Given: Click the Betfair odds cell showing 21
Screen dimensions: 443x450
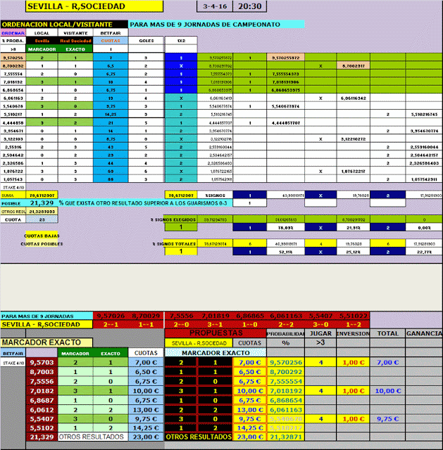Looking at the screenshot, I should (111, 123).
